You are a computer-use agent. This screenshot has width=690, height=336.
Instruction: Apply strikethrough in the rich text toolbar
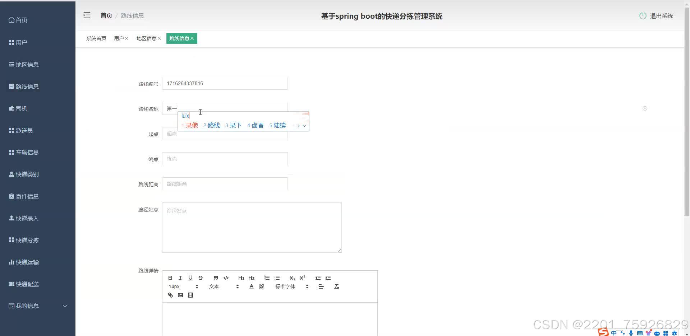pyautogui.click(x=201, y=278)
